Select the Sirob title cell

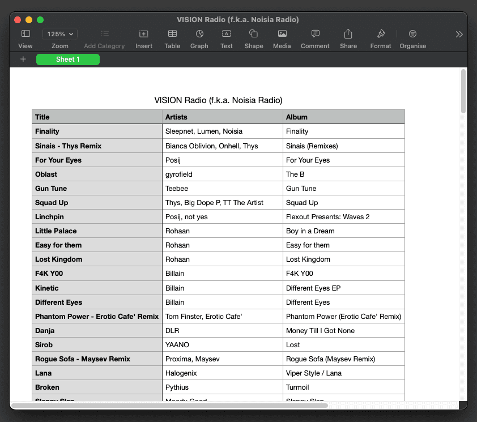pyautogui.click(x=97, y=345)
